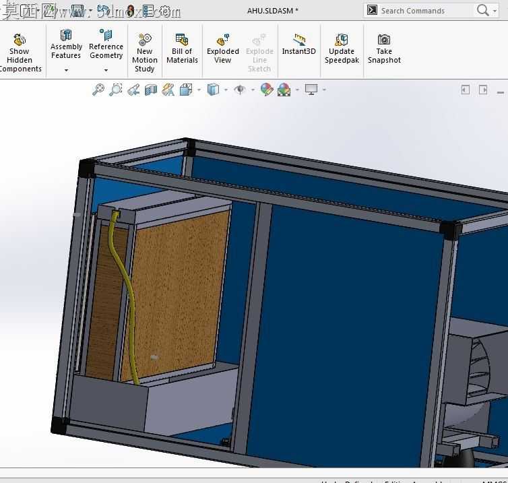Zoom to Fit the model
This screenshot has height=483, width=508.
click(98, 90)
